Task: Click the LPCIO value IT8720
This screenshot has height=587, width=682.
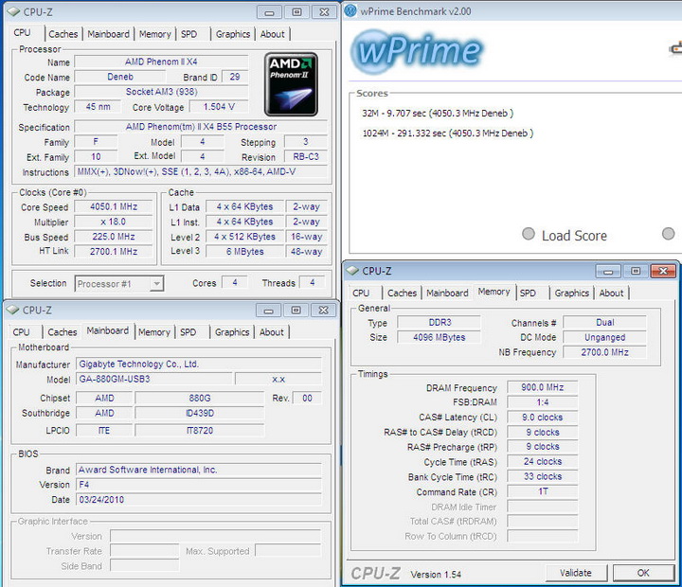Action: [x=200, y=430]
